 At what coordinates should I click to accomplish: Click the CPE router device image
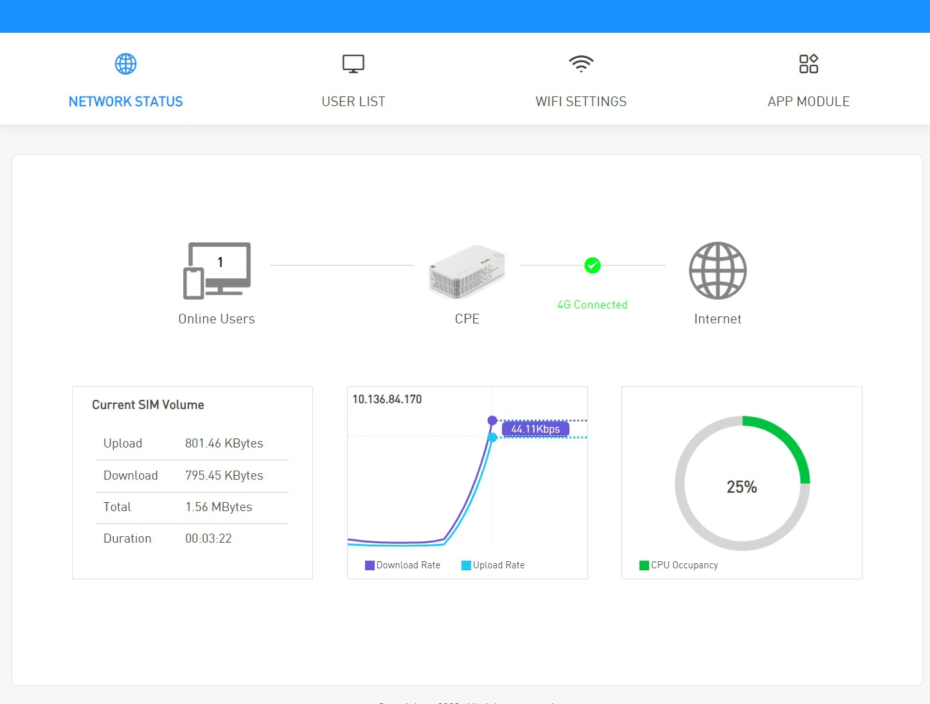point(467,271)
